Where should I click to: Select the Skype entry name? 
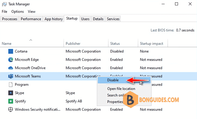20,93
